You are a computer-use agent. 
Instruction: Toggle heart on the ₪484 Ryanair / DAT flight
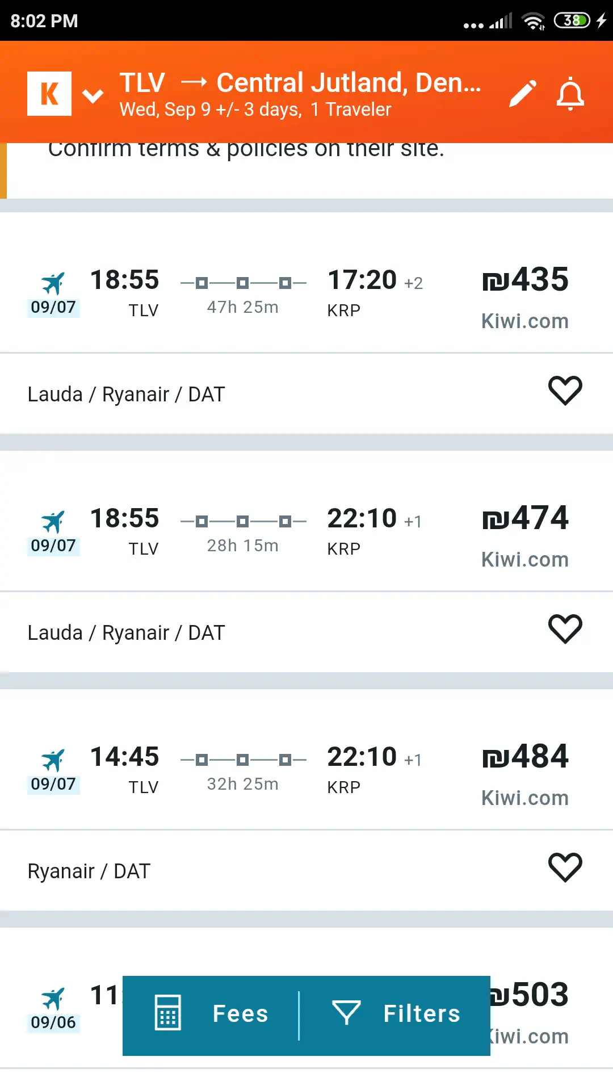coord(565,867)
